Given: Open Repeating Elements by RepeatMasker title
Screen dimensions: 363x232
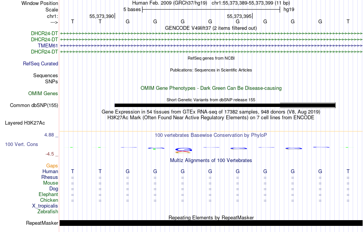Looking at the screenshot, I should pyautogui.click(x=211, y=217).
